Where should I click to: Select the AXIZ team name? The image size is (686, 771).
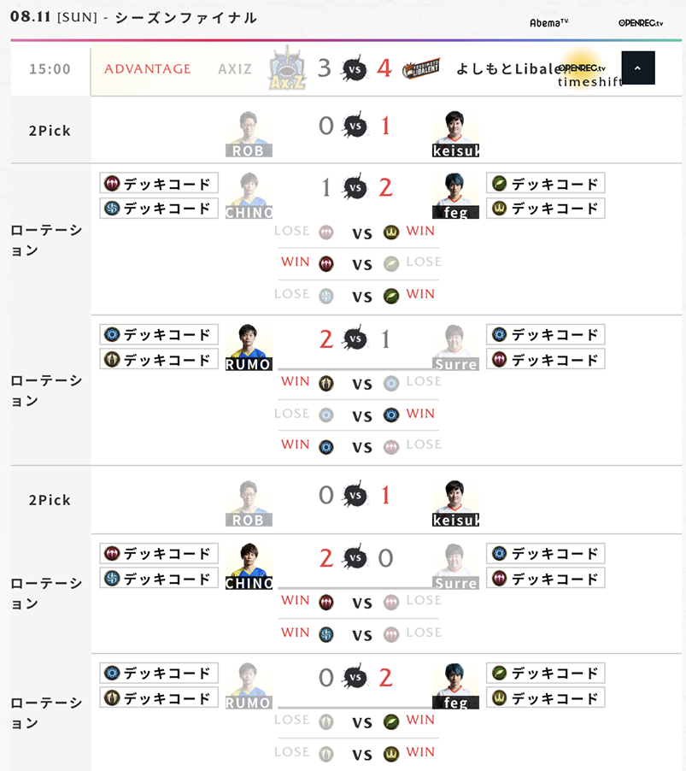235,68
